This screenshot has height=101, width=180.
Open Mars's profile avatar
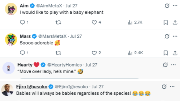point(11,40)
